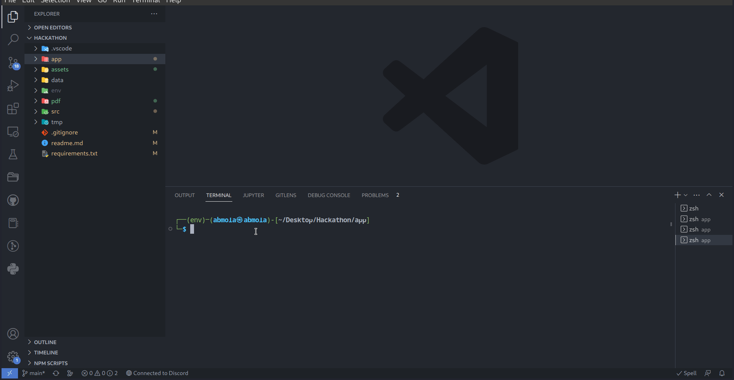Expand the data folder
The image size is (734, 380).
point(95,80)
